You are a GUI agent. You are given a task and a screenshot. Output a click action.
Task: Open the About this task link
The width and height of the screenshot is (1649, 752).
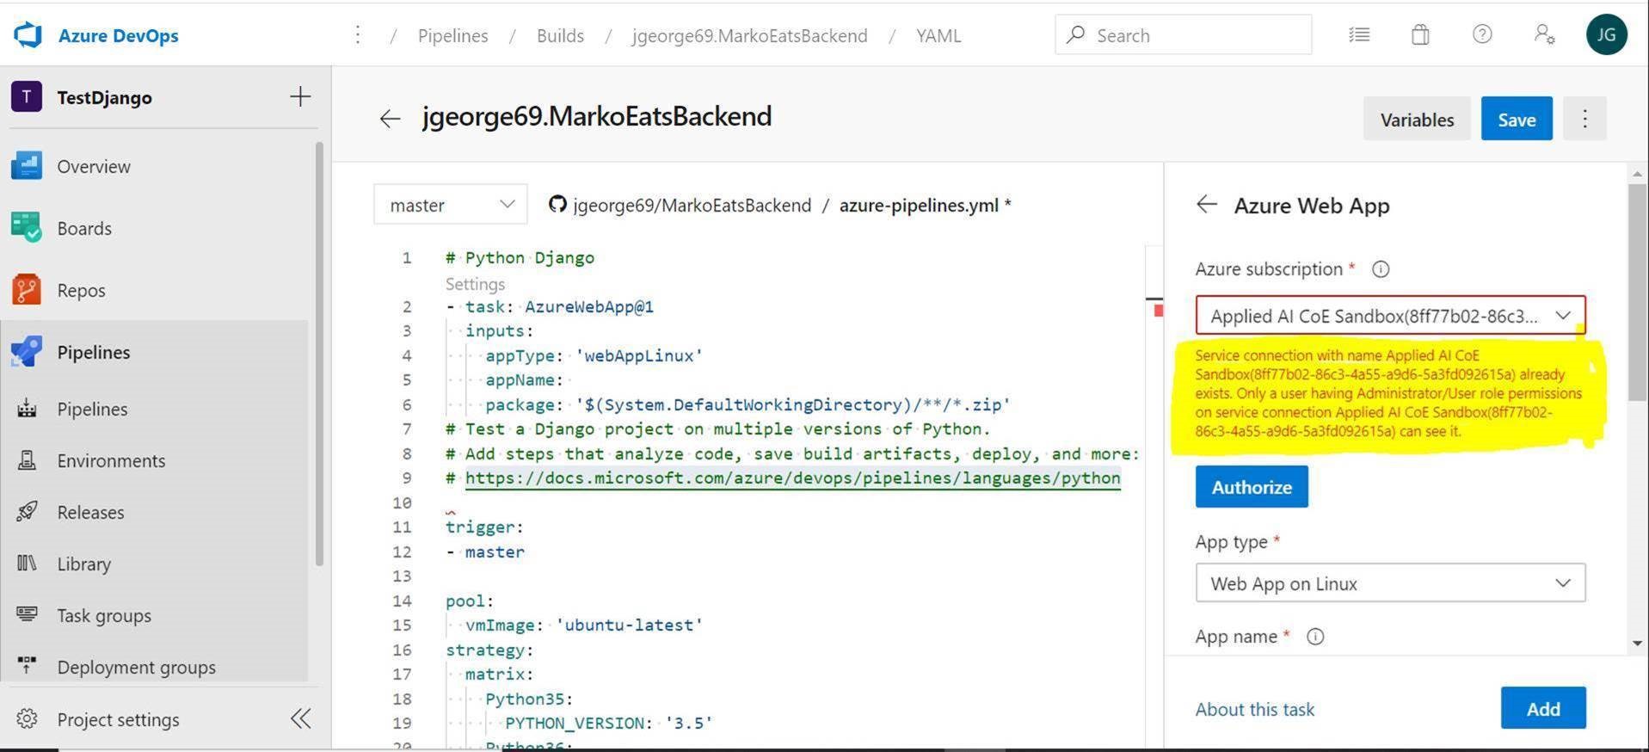click(1255, 709)
